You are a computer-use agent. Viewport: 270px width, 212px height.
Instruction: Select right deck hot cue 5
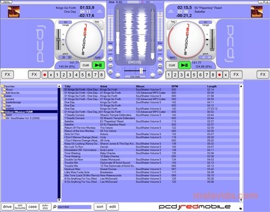194,75
